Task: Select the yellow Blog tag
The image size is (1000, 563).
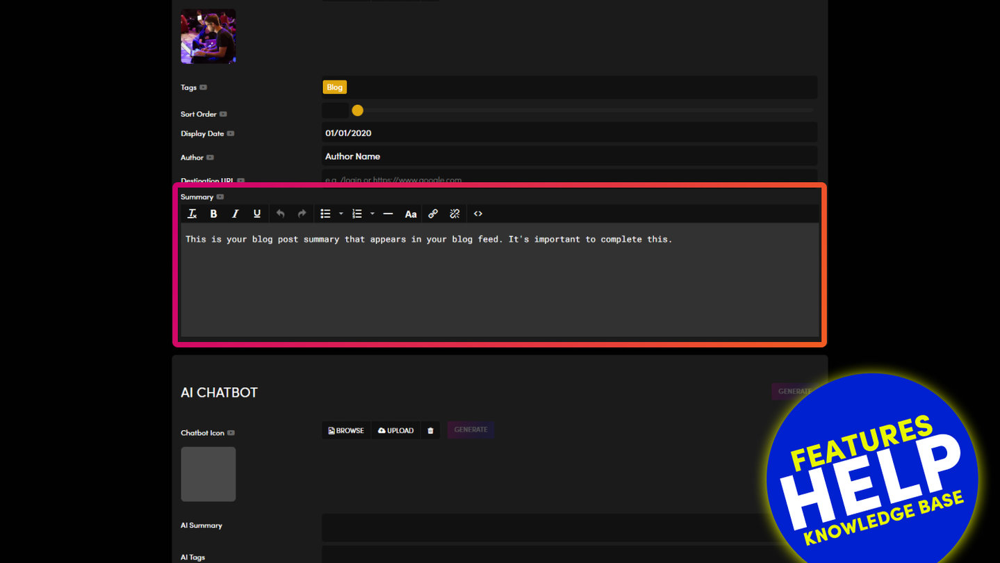Action: tap(334, 88)
